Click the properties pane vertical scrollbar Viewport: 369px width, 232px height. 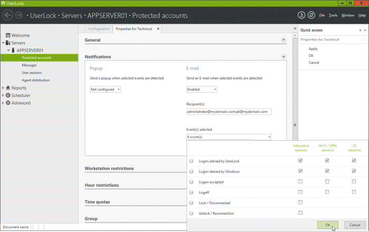click(x=295, y=125)
